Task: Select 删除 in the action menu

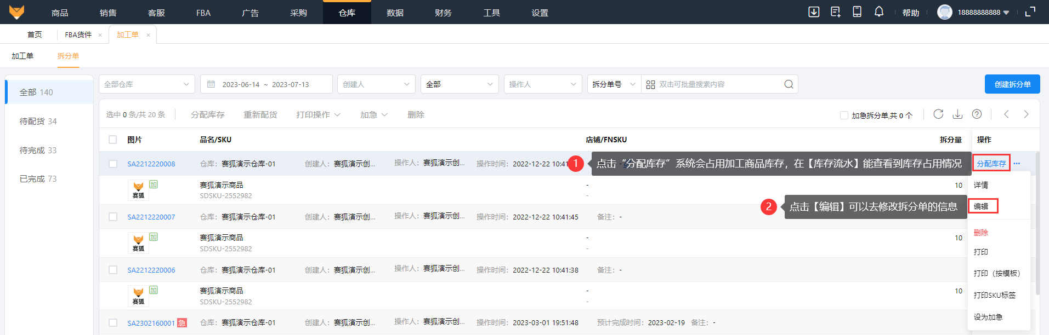Action: click(981, 233)
